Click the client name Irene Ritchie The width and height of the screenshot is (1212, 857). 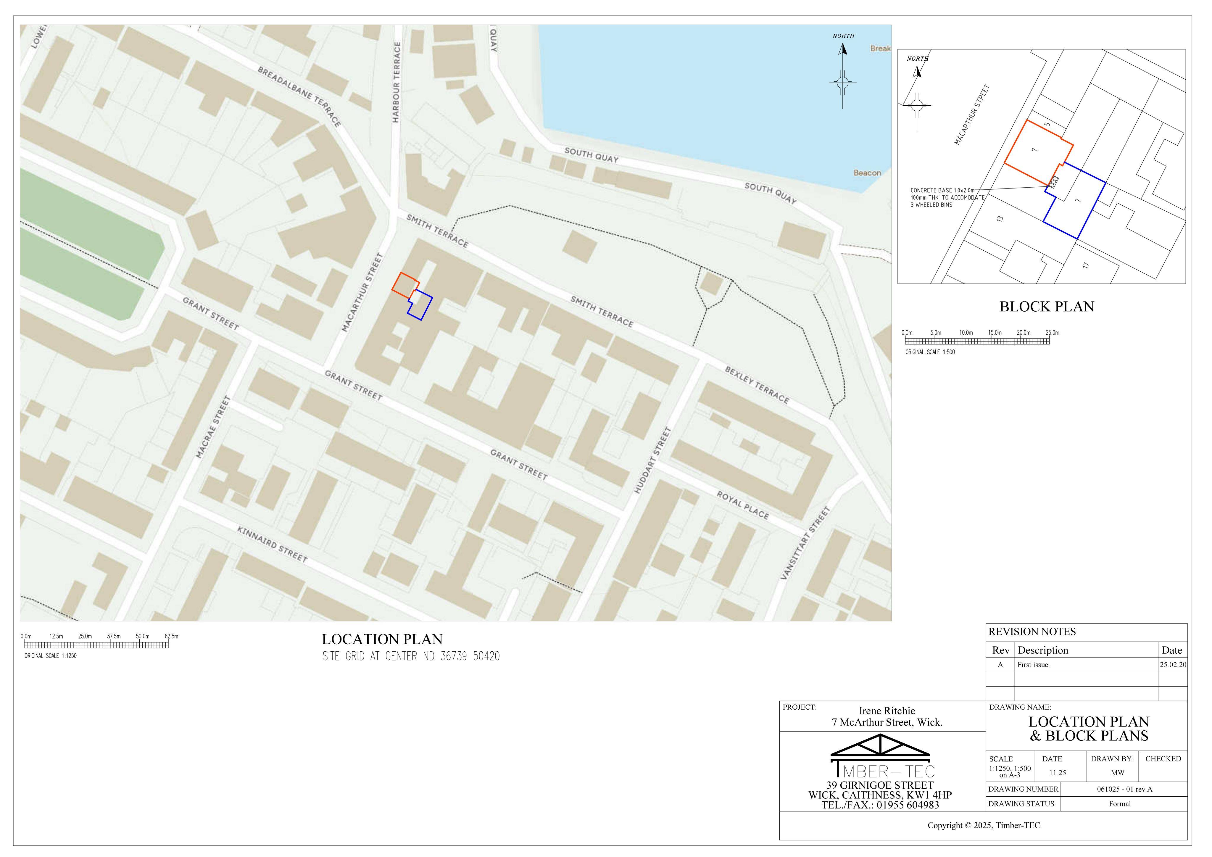(887, 711)
